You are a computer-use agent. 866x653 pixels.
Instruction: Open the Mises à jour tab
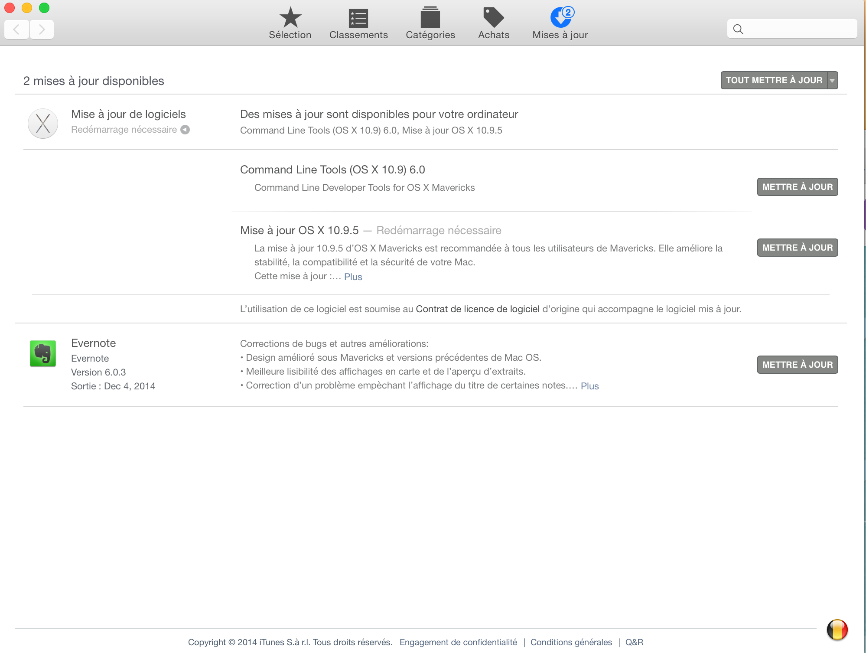click(x=560, y=23)
